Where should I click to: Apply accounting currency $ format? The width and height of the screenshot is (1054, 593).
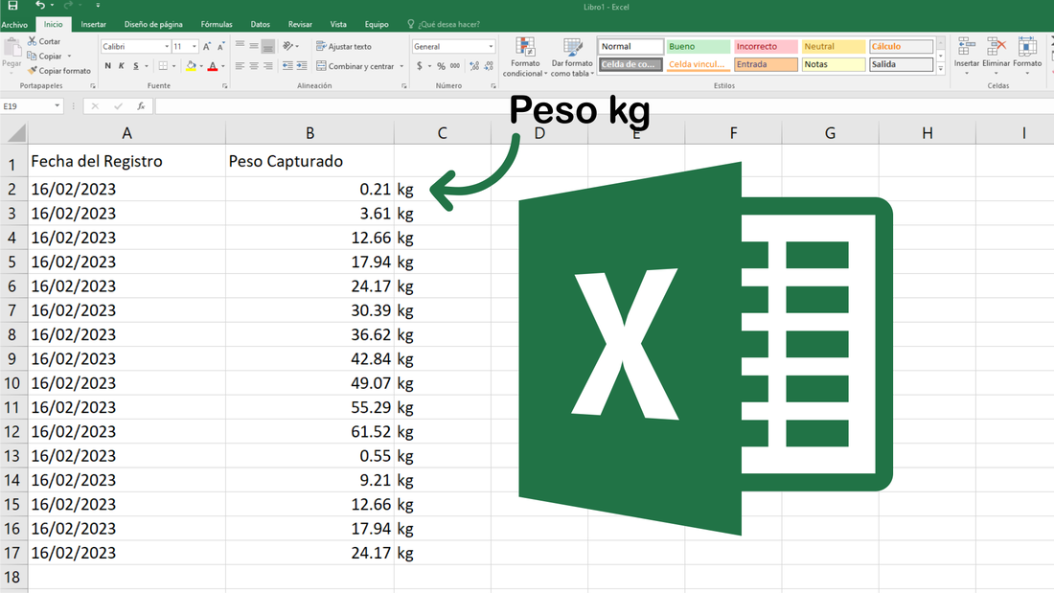[420, 66]
